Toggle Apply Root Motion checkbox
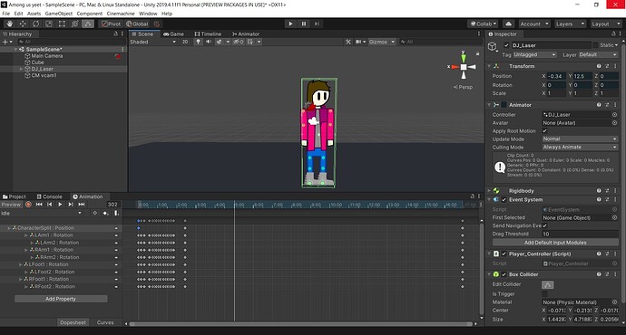Viewport: 626px width, 335px height. [544, 131]
